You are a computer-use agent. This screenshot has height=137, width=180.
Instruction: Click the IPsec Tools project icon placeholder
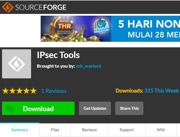pyautogui.click(x=17, y=64)
